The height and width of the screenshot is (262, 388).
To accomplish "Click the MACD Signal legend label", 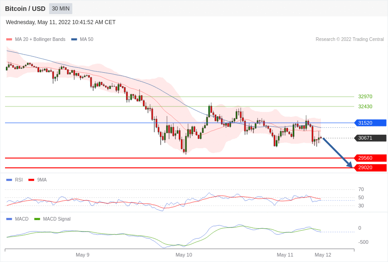I will click(x=57, y=219).
